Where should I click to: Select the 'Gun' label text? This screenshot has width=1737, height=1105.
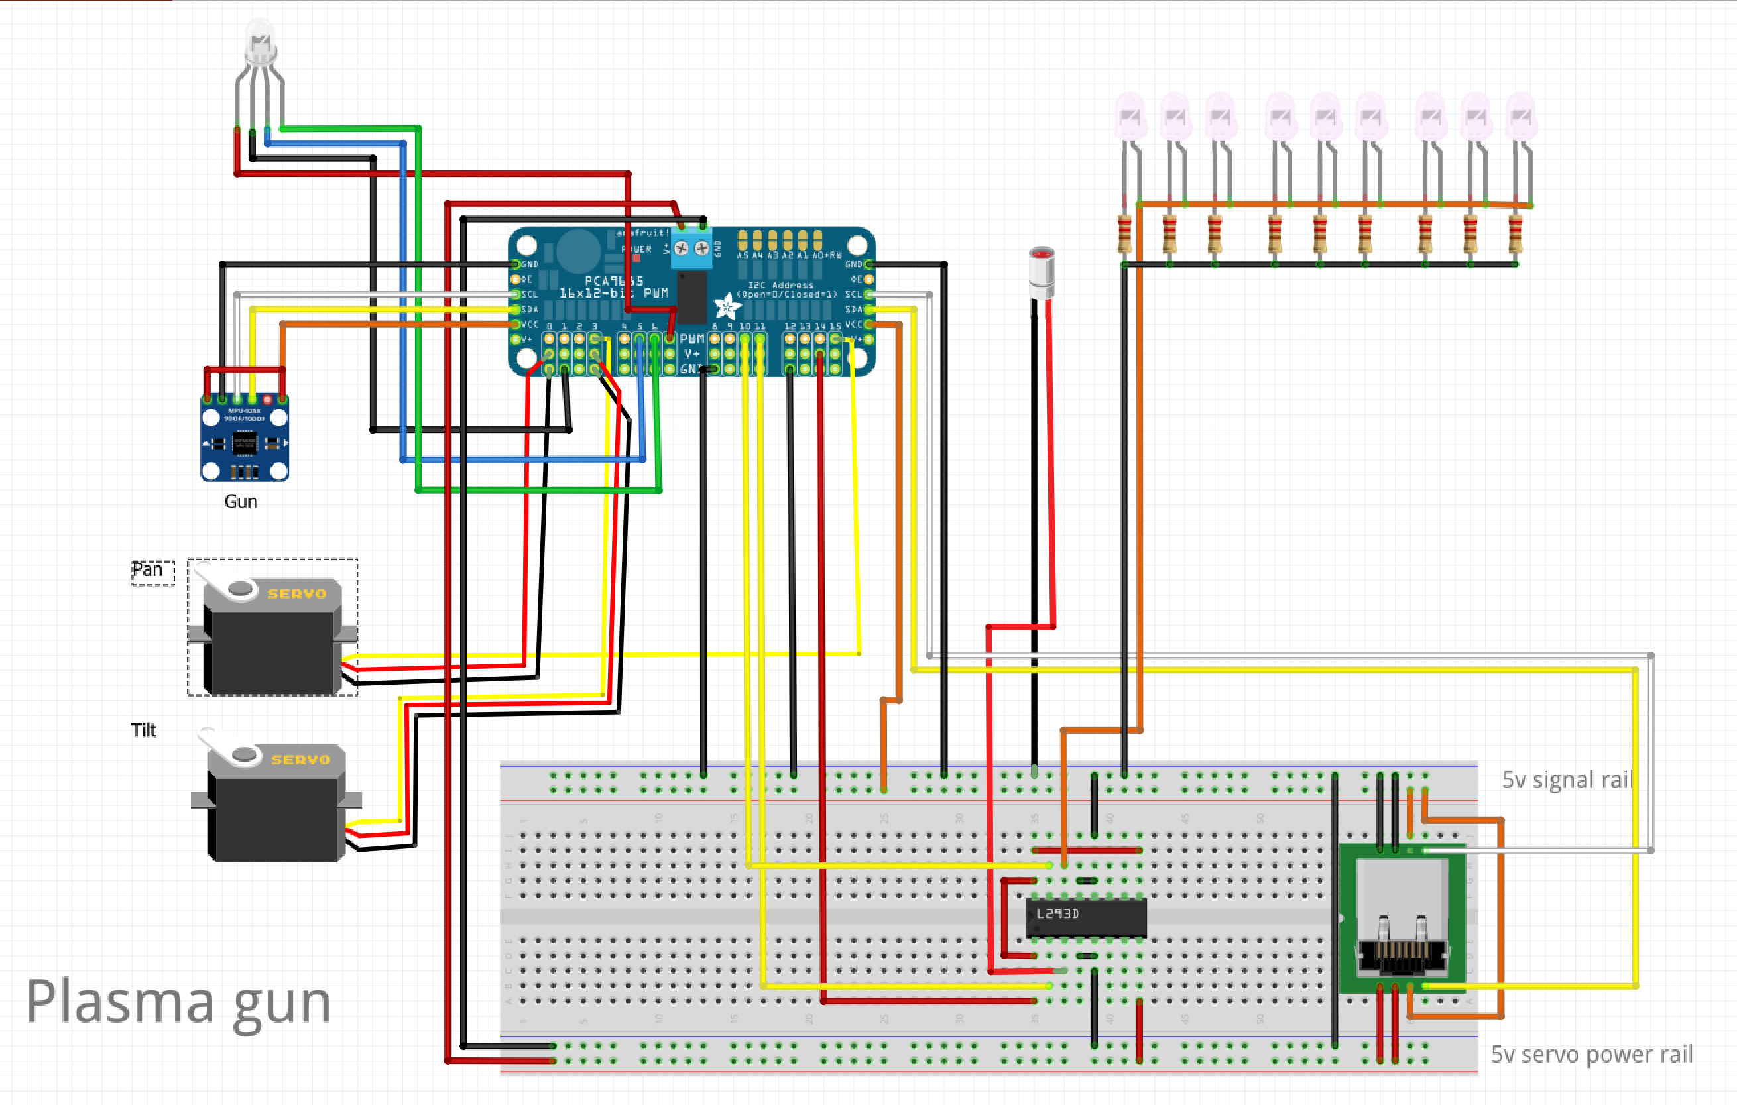click(x=240, y=502)
